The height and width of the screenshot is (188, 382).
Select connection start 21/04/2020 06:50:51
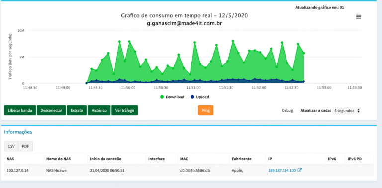pos(116,170)
